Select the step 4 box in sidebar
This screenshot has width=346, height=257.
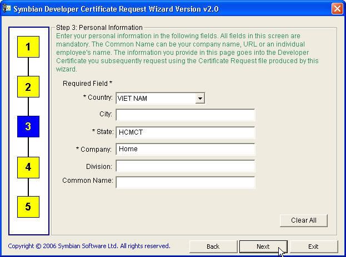(28, 167)
